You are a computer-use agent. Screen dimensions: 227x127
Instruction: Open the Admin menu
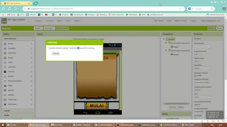77,21
